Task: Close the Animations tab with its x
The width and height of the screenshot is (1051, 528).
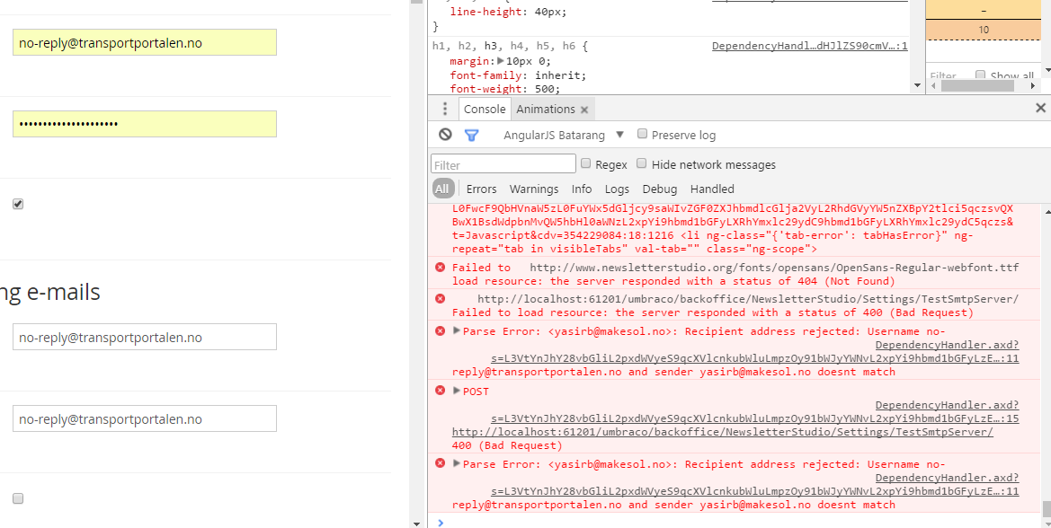Action: (584, 110)
